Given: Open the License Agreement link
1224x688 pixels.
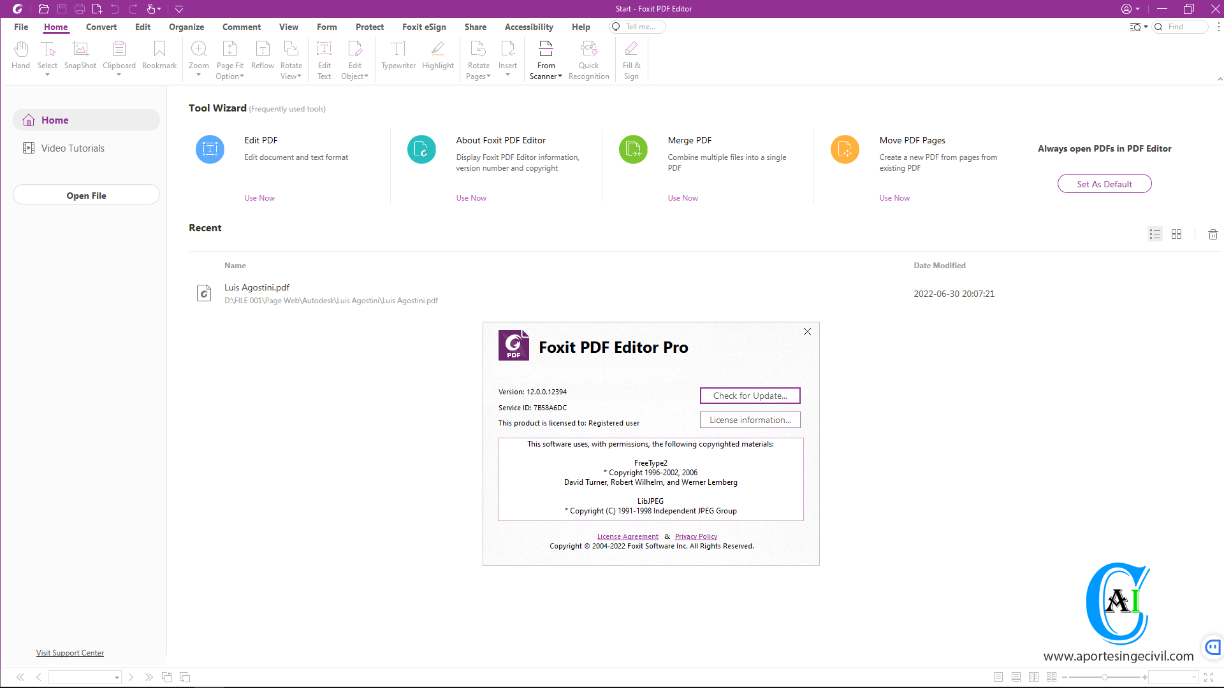Looking at the screenshot, I should pos(627,536).
